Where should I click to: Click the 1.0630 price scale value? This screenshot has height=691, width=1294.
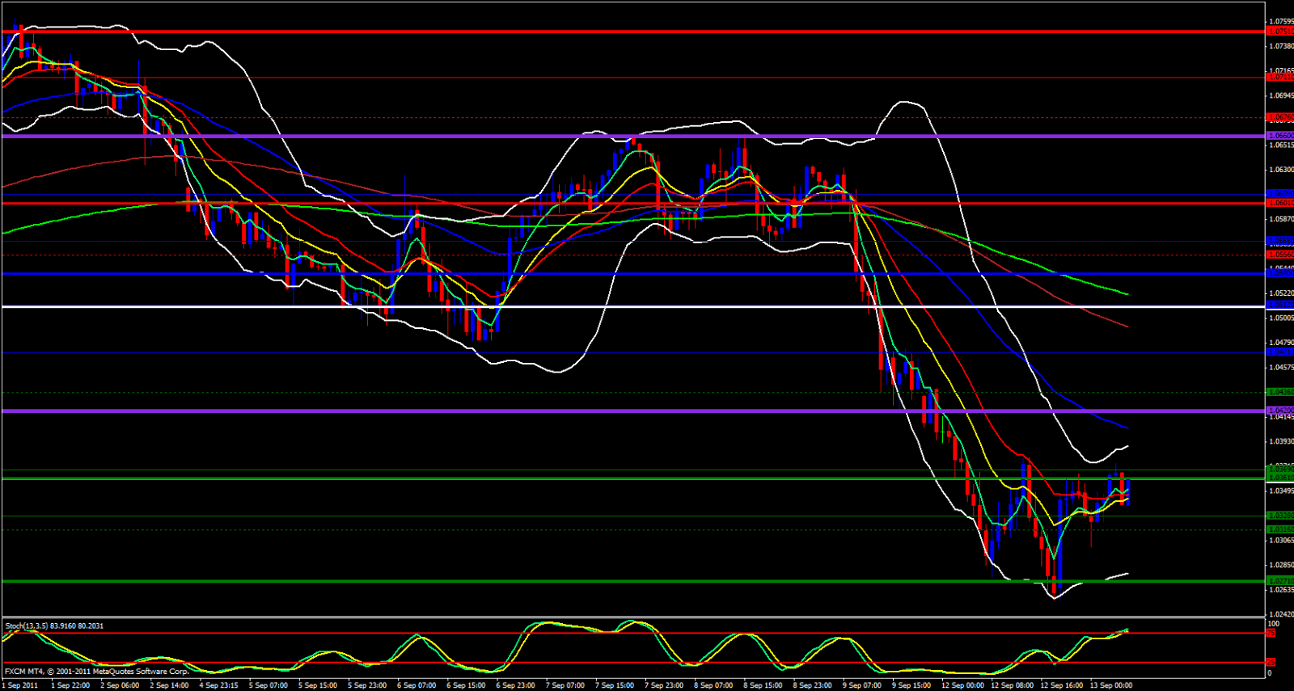point(1280,170)
